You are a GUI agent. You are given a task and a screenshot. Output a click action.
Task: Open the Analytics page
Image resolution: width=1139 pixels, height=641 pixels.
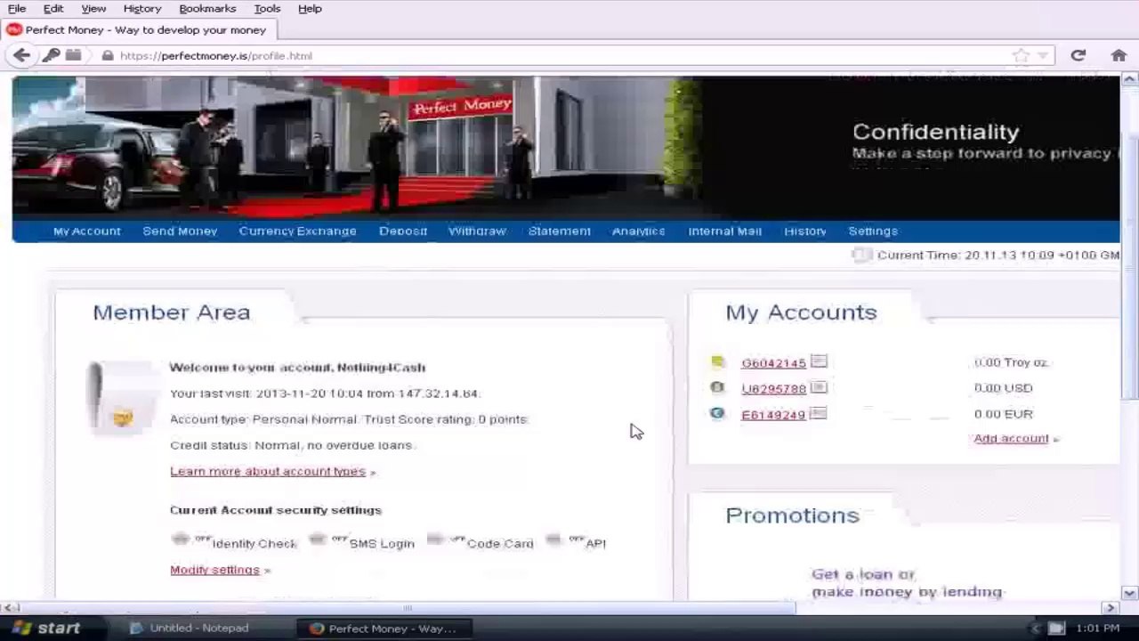pyautogui.click(x=638, y=231)
